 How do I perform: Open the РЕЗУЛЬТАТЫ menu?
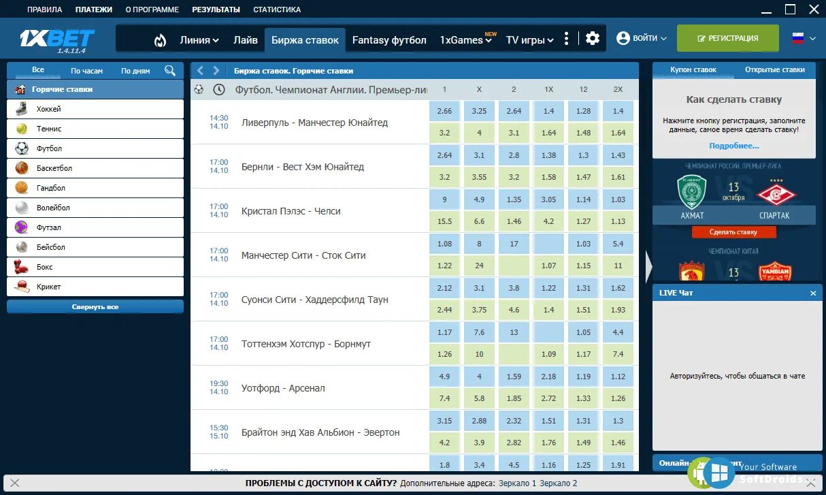(216, 10)
